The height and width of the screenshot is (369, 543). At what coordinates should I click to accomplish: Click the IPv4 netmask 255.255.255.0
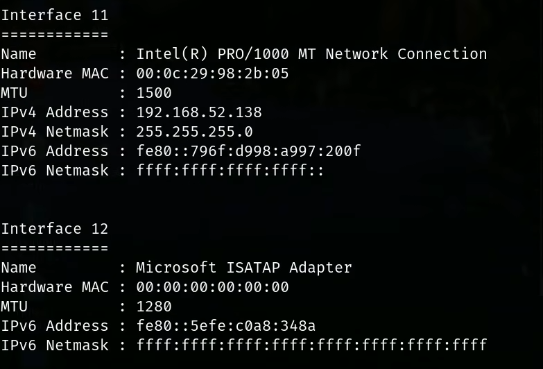194,132
